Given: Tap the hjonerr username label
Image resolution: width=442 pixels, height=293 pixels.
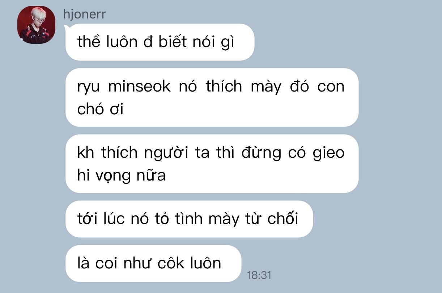Looking at the screenshot, I should click(x=84, y=14).
